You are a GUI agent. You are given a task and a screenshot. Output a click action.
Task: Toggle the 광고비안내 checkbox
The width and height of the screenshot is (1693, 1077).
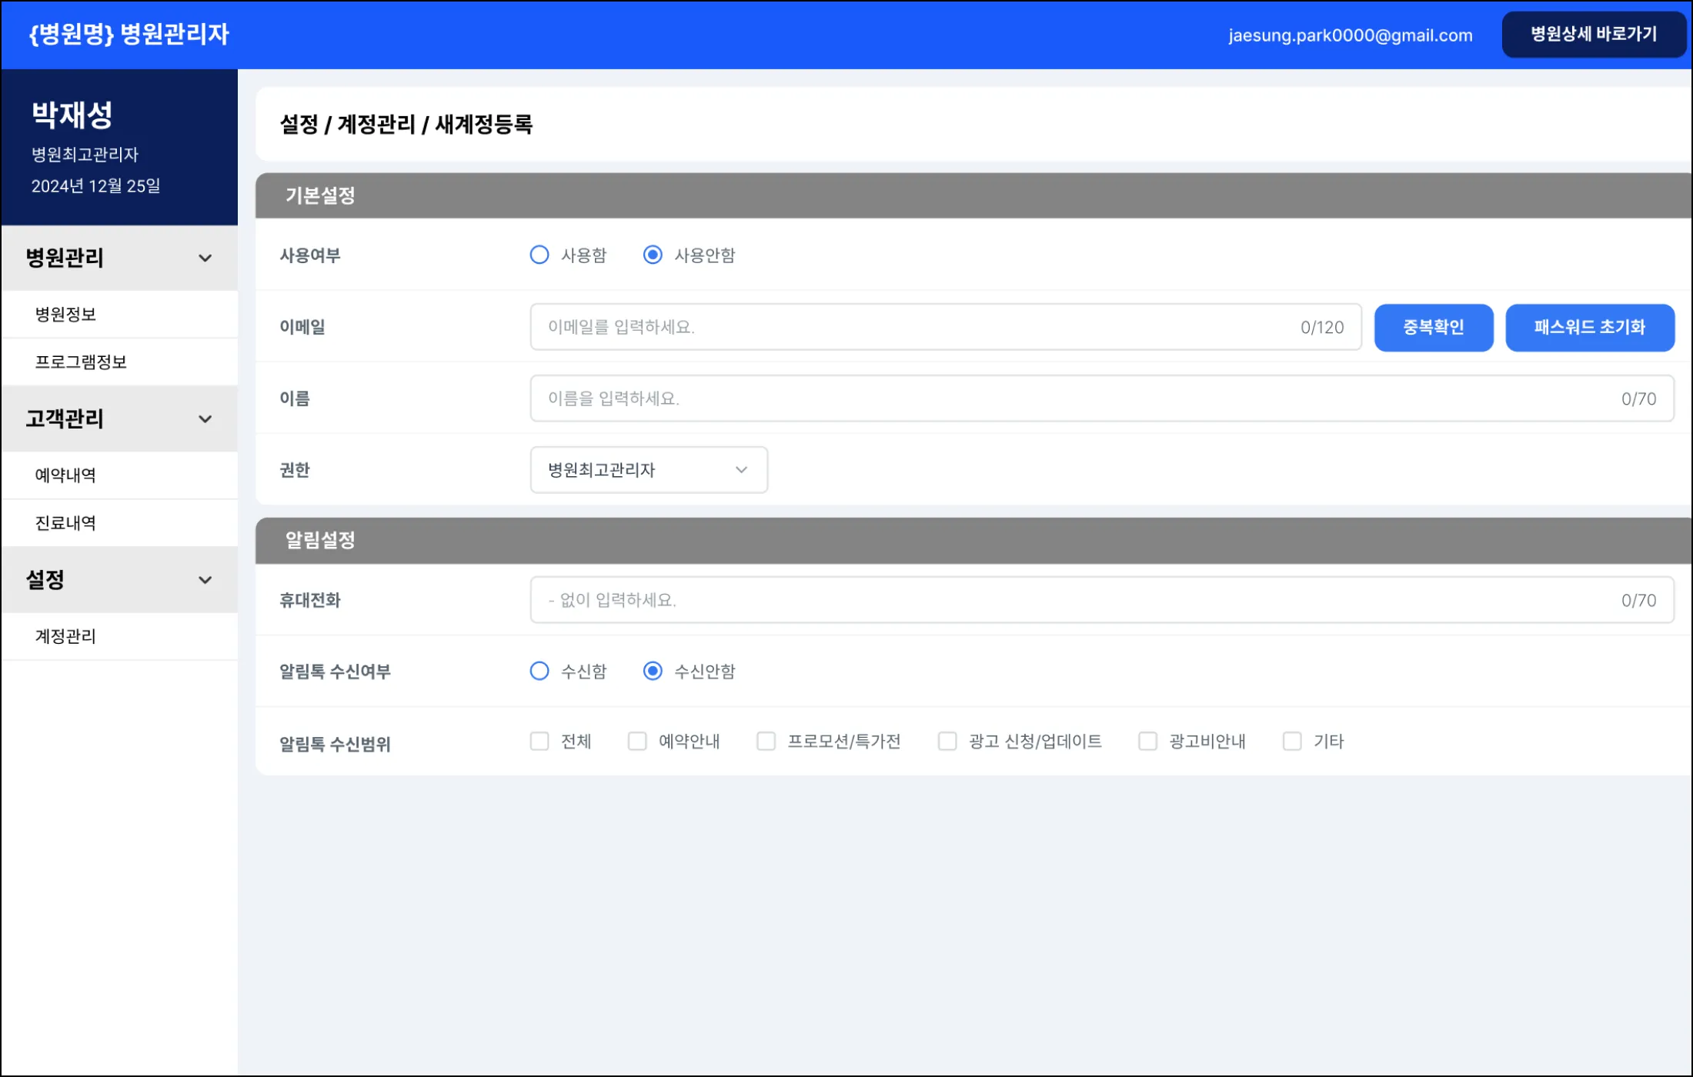[x=1147, y=742]
